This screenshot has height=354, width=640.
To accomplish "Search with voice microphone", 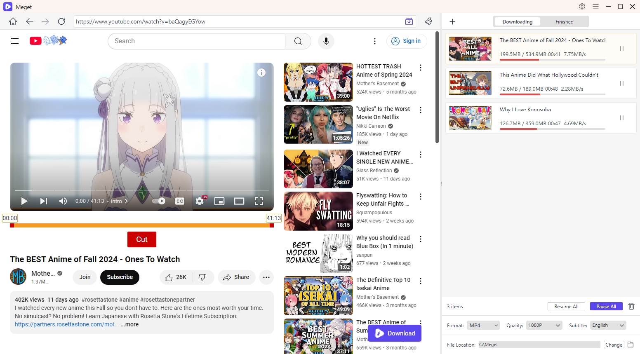I will (326, 41).
